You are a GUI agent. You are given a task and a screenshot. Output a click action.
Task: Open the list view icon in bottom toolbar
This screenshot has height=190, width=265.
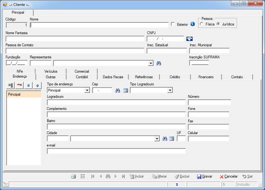[83, 176]
